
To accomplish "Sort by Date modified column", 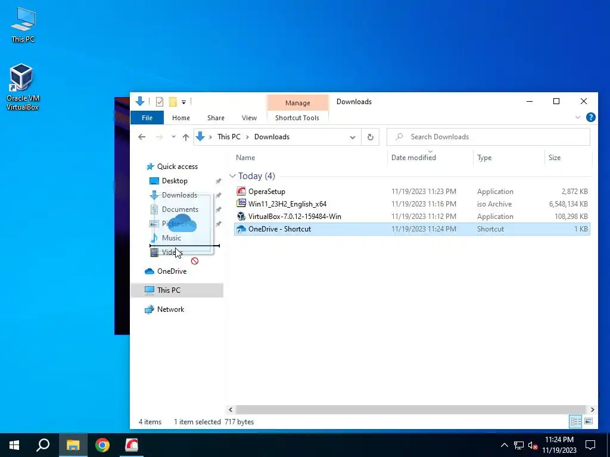I will tap(413, 157).
